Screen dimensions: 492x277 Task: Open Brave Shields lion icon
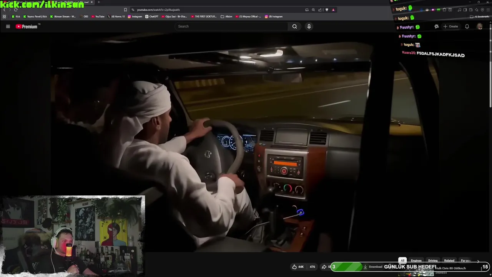[327, 10]
